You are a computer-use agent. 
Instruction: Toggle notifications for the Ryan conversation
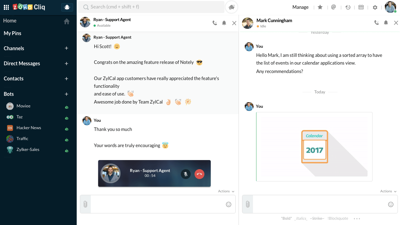(x=224, y=22)
